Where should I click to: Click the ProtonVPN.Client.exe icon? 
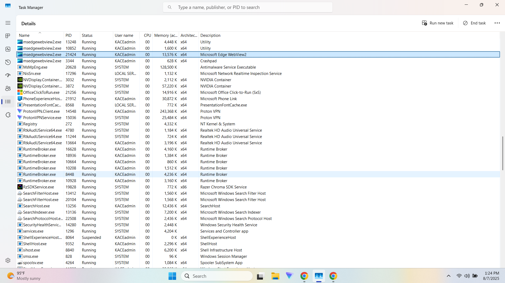coord(20,111)
